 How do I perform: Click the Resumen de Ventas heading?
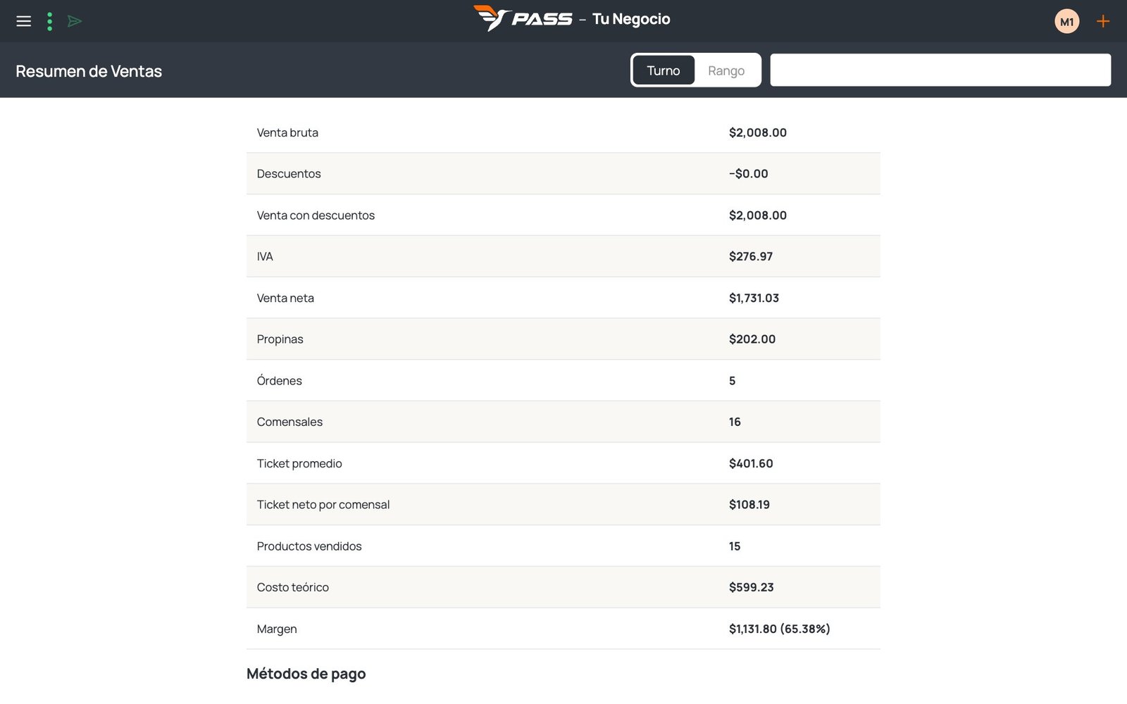pyautogui.click(x=89, y=71)
